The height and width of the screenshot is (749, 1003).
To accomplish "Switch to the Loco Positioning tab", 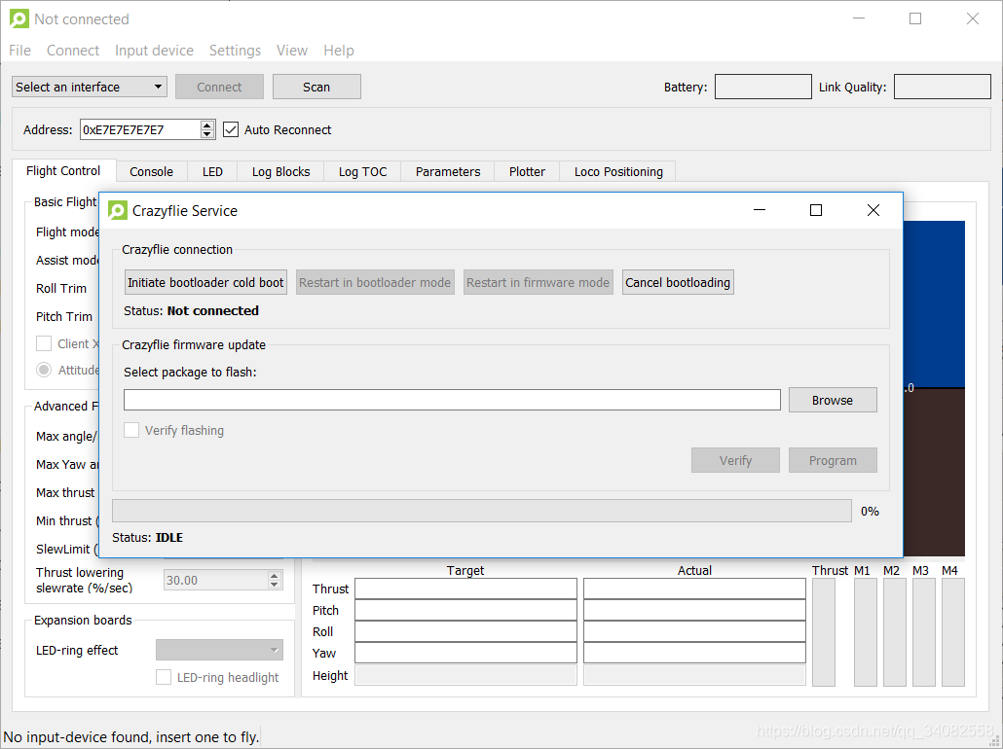I will [618, 172].
